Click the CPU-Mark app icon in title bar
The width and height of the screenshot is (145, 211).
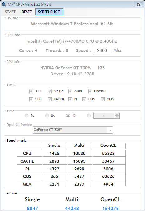coord(4,4)
